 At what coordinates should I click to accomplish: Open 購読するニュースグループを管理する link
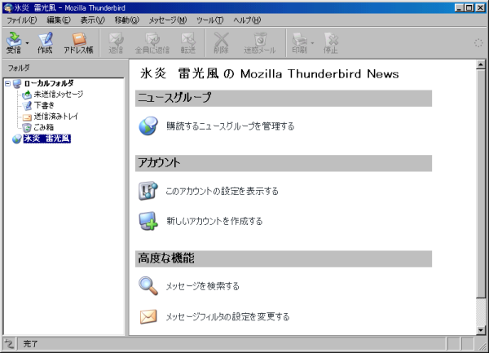(x=231, y=126)
